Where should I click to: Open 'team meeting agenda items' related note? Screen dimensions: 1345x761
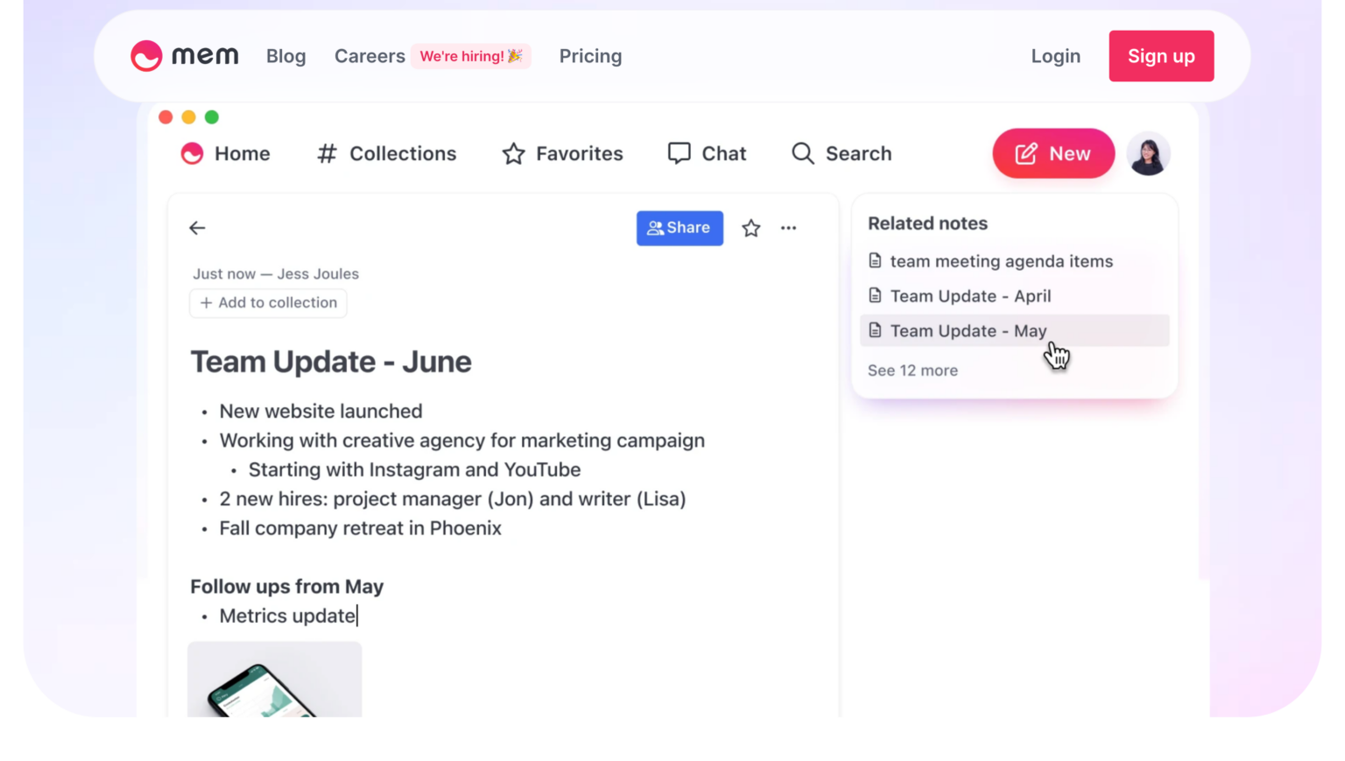pos(1001,261)
